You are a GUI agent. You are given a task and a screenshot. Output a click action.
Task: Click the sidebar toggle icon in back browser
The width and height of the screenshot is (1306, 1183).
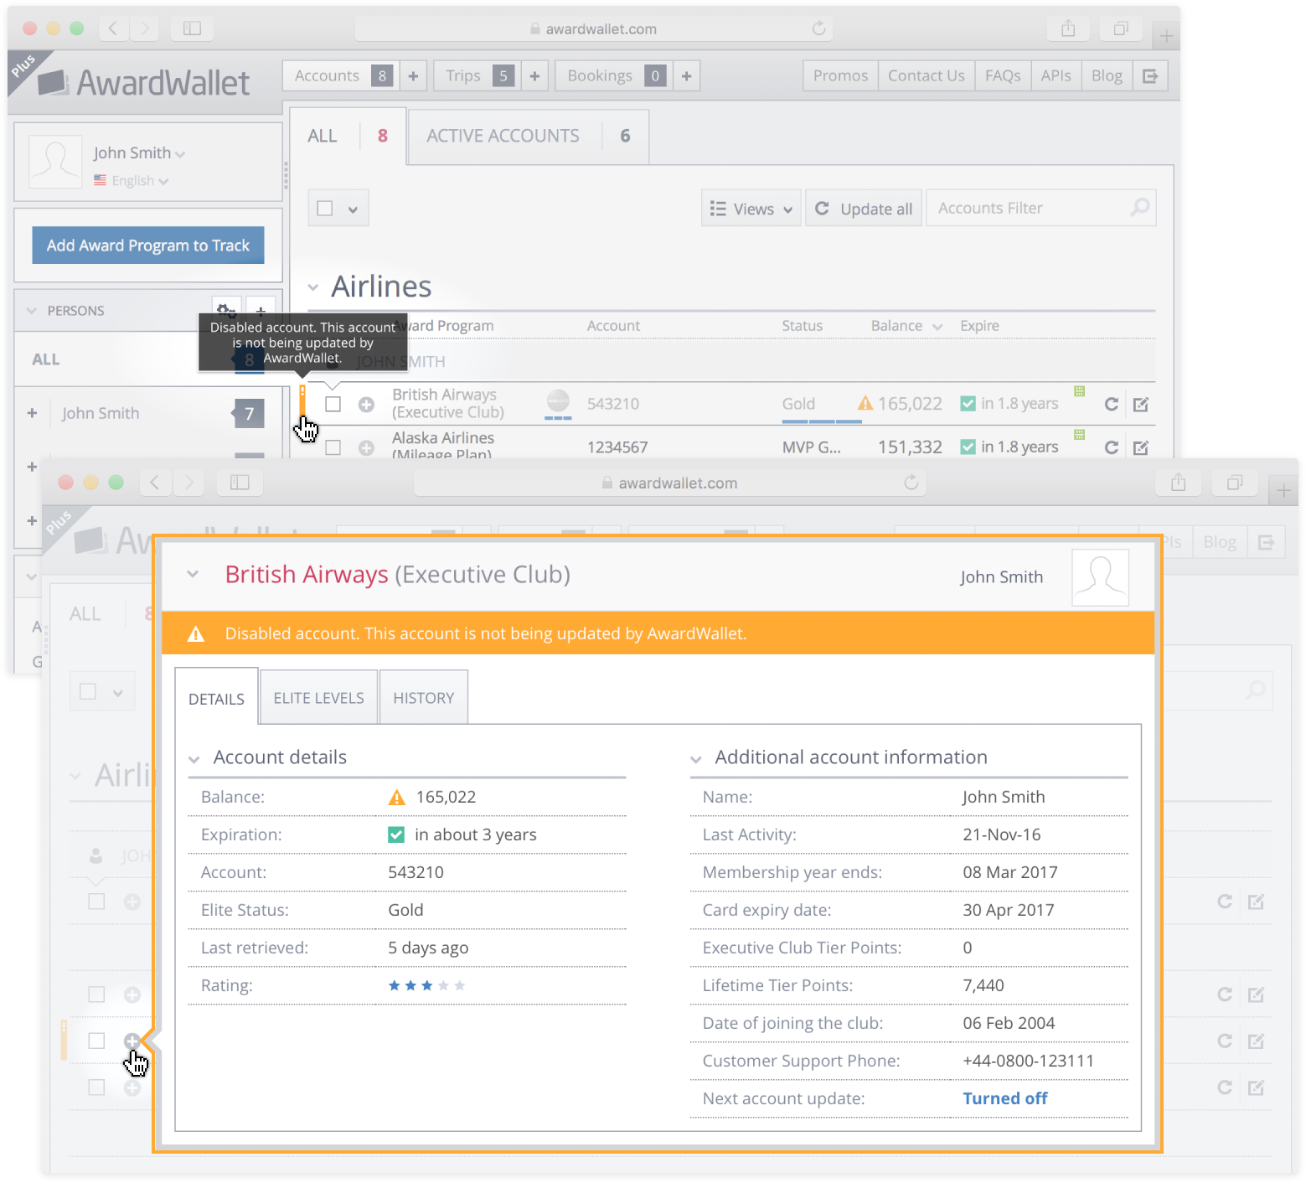[x=192, y=28]
